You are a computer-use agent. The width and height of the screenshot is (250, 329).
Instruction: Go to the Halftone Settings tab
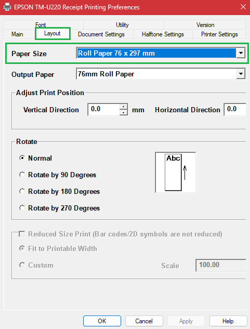tap(163, 34)
